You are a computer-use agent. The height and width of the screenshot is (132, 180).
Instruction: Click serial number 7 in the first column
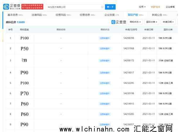point(11,104)
